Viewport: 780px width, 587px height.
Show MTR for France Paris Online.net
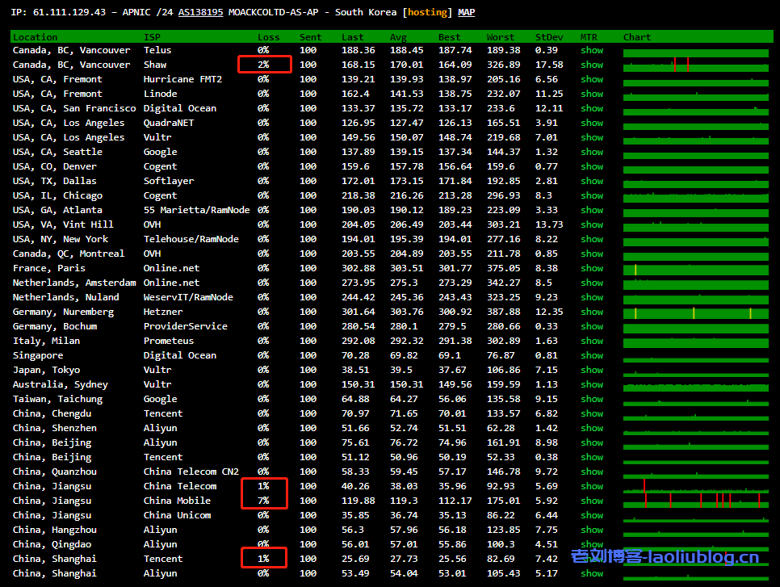coord(592,268)
